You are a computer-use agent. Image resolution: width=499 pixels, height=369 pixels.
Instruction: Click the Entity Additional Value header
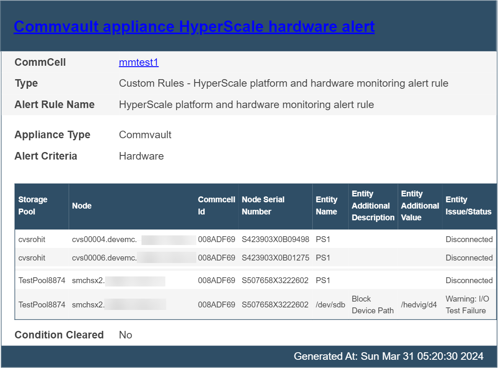419,206
